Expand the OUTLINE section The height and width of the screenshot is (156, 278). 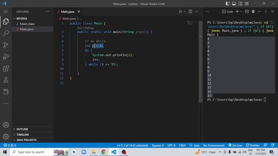click(x=22, y=129)
